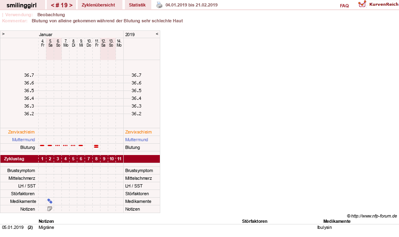The image size is (399, 237).
Task: Click the right 36.2 temperature label
Action: tap(136, 114)
